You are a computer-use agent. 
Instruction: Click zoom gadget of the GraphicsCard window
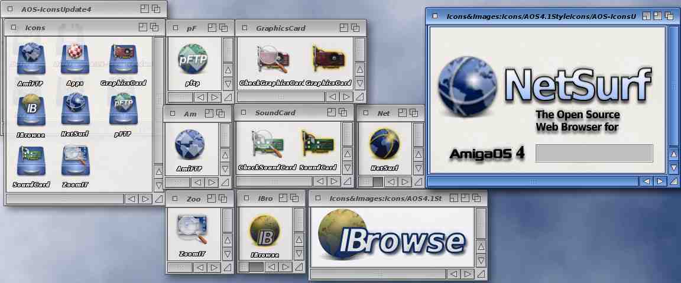click(x=343, y=28)
